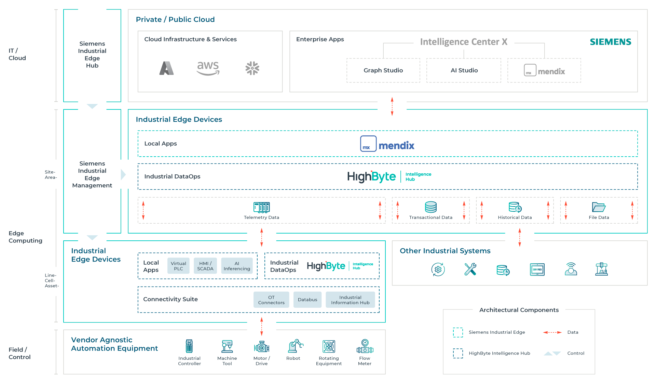Click the AWS logo

click(208, 68)
